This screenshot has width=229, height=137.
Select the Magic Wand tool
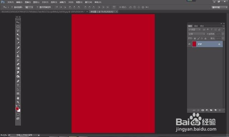(18, 35)
